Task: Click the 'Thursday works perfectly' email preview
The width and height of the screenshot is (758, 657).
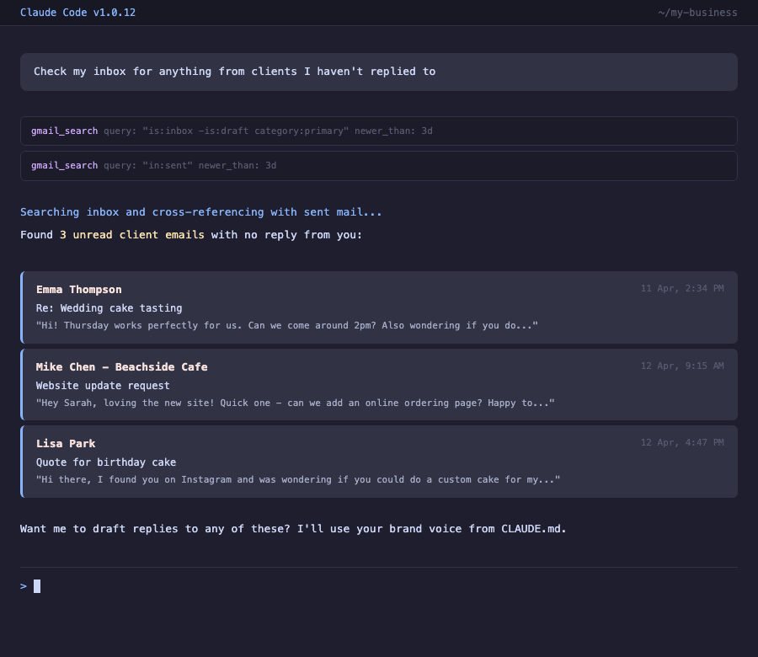Action: tap(287, 326)
